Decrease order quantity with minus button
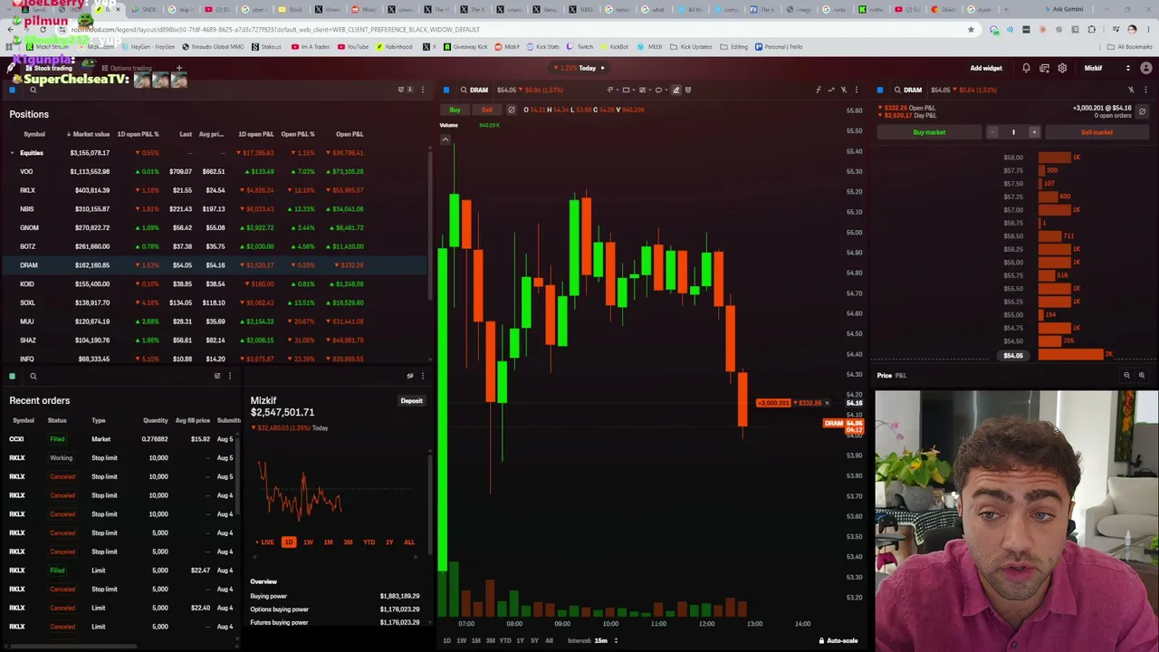 (991, 132)
